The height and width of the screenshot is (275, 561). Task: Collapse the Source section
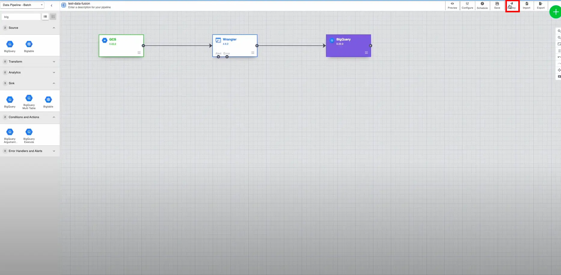[x=54, y=28]
